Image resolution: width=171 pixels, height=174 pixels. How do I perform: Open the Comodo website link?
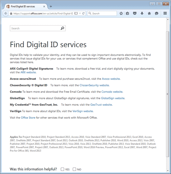(x=112, y=92)
